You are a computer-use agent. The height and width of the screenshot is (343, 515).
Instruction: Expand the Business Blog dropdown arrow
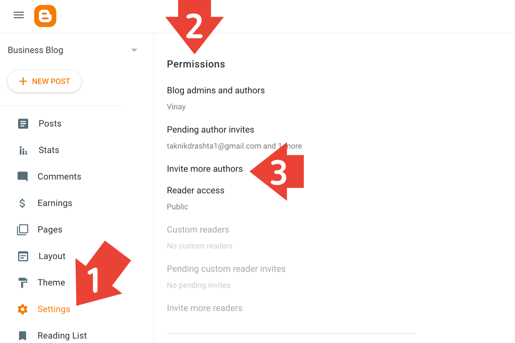[134, 50]
